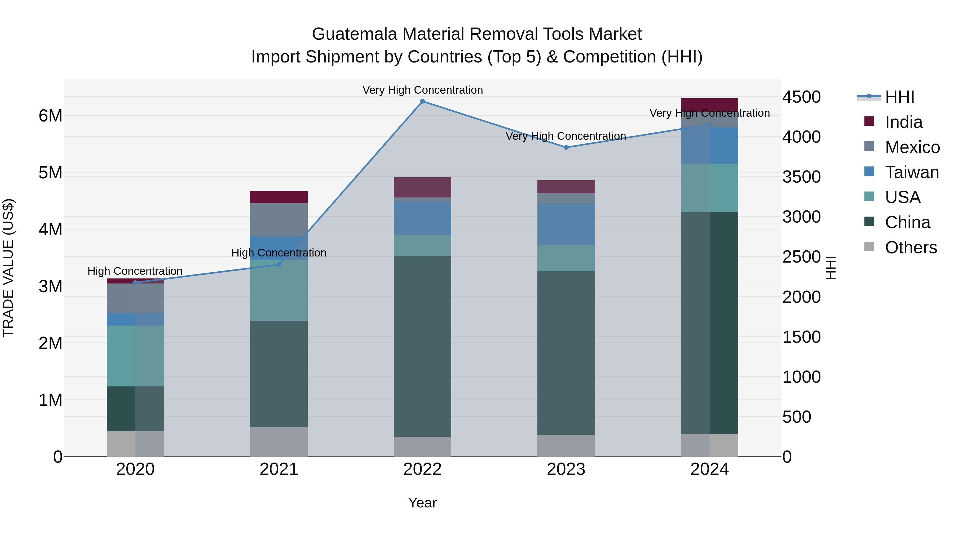Click the 2021 HHI data point marker
This screenshot has height=536, width=954.
pyautogui.click(x=279, y=264)
